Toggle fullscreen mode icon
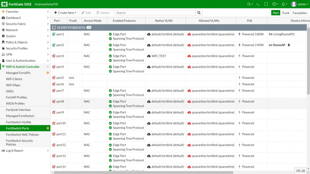The image size is (310, 174). 266,4
